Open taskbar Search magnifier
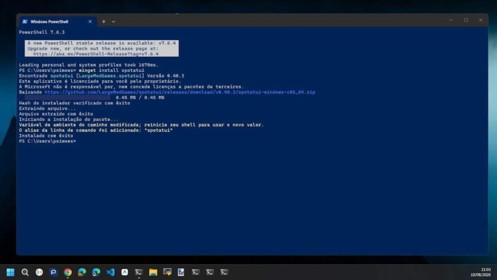The height and width of the screenshot is (280, 497). [25, 272]
